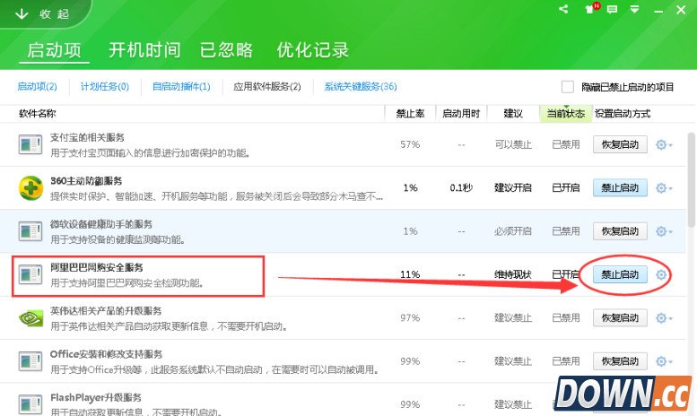
Task: Open the 系统关键服务(36) sub-tab
Action: point(361,87)
